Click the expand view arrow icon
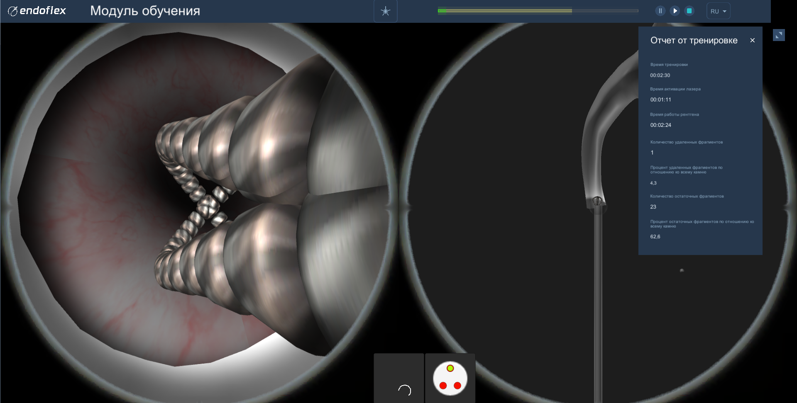Viewport: 797px width, 403px height. 779,35
